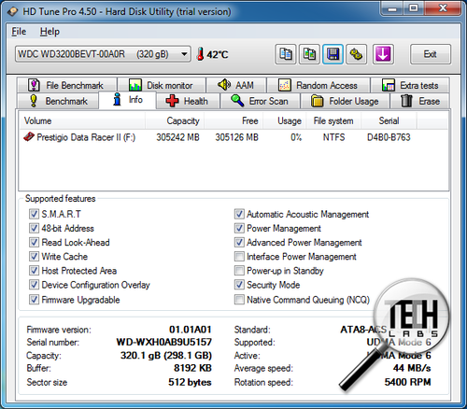
Task: Click the Serial column header
Action: [x=389, y=120]
